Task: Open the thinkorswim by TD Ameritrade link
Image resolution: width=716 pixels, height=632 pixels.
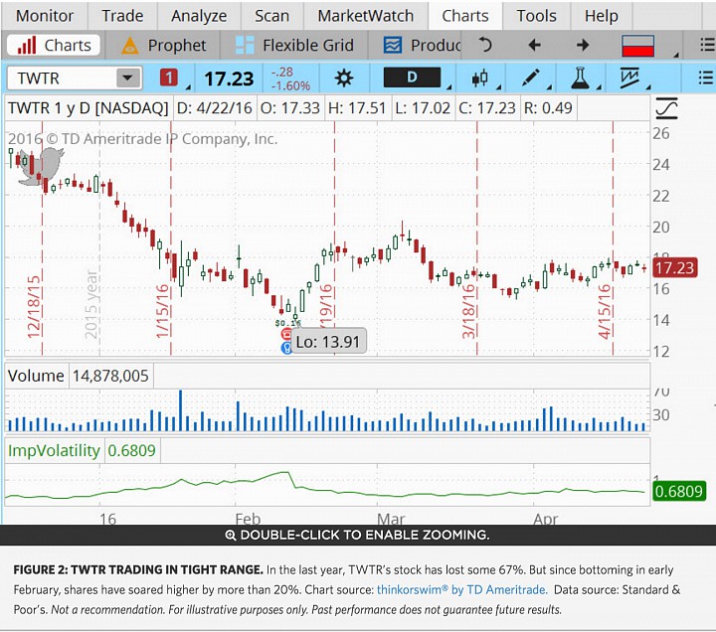Action: pos(461,589)
